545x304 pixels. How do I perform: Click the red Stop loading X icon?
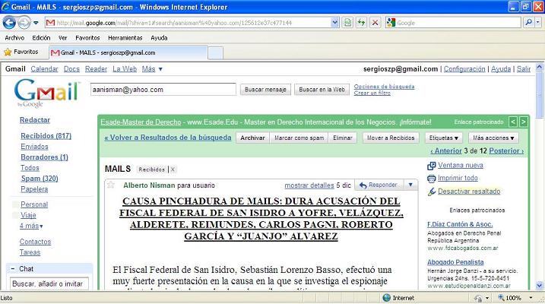pos(375,23)
